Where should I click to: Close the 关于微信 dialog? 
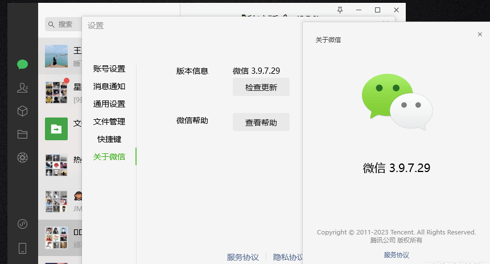pyautogui.click(x=480, y=34)
